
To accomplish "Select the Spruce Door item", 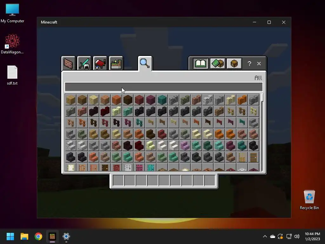I will pos(253,157).
